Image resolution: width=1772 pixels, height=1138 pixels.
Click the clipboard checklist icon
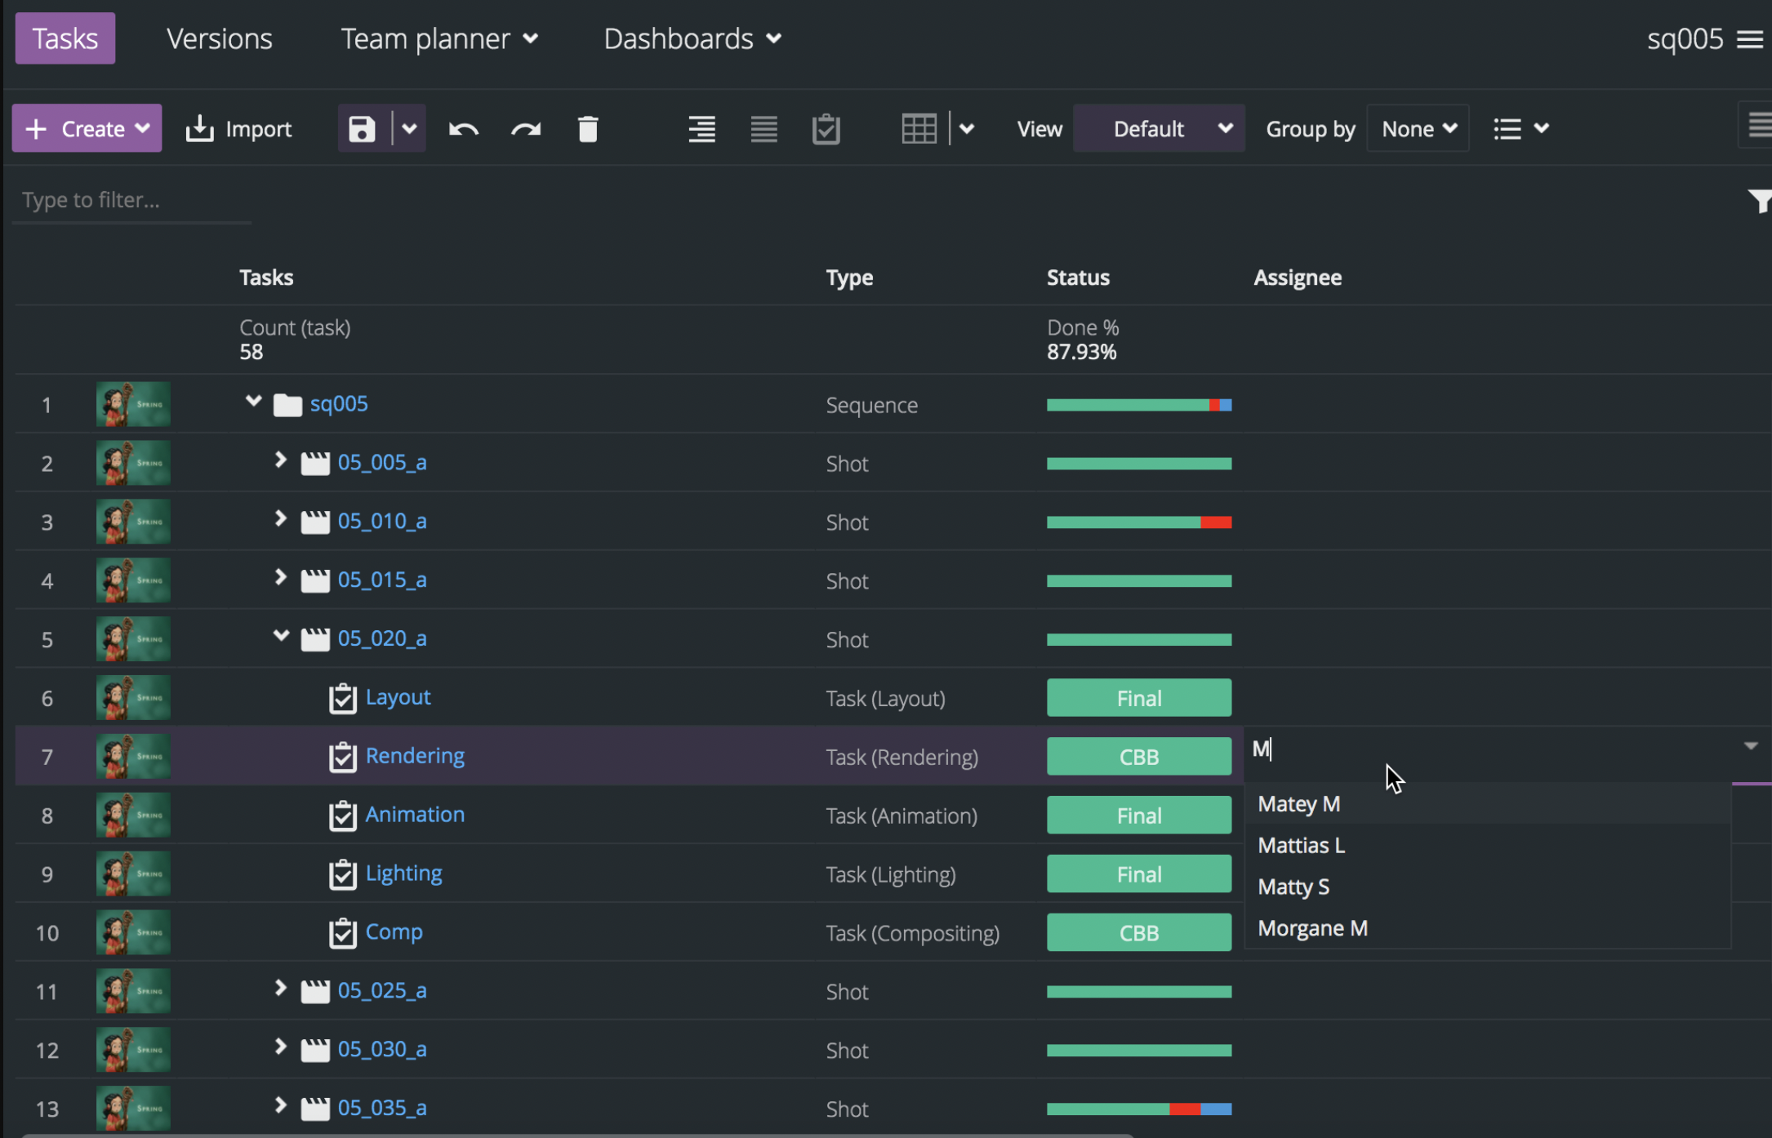point(826,128)
